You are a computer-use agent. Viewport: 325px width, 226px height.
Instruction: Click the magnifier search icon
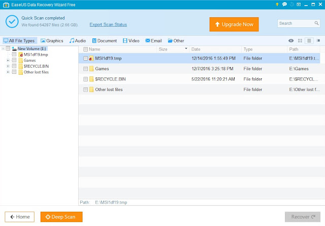point(316,23)
